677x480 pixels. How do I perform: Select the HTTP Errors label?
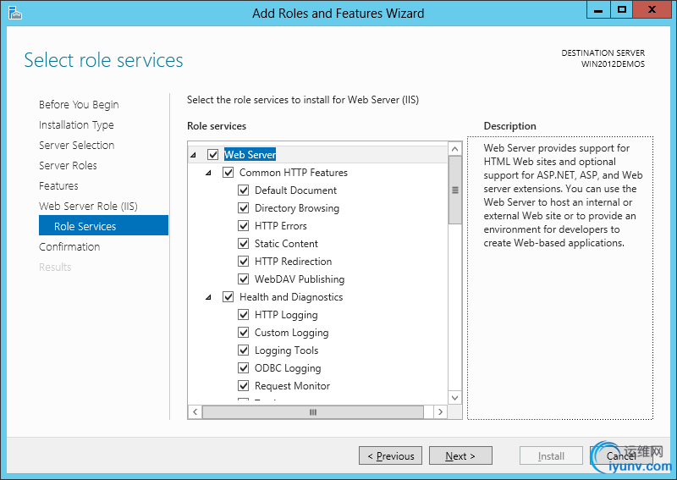pyautogui.click(x=281, y=225)
